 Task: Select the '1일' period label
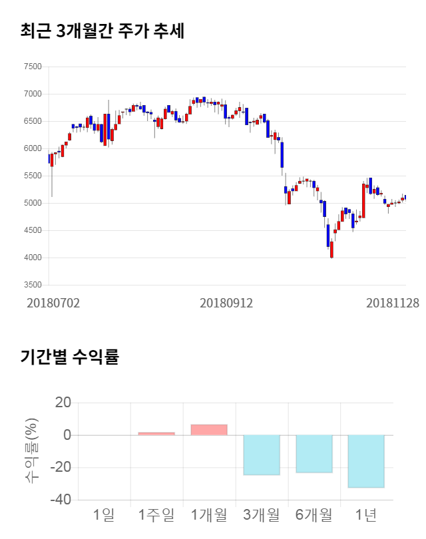(x=105, y=514)
